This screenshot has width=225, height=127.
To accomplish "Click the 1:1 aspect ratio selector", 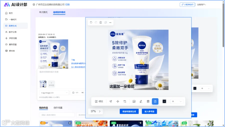I will [75, 93].
